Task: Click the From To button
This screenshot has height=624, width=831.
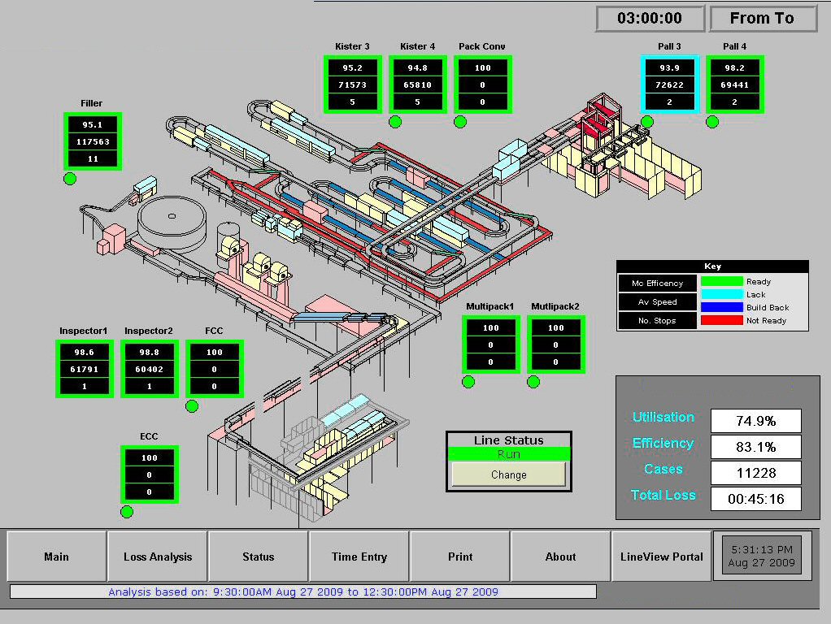Action: tap(763, 19)
